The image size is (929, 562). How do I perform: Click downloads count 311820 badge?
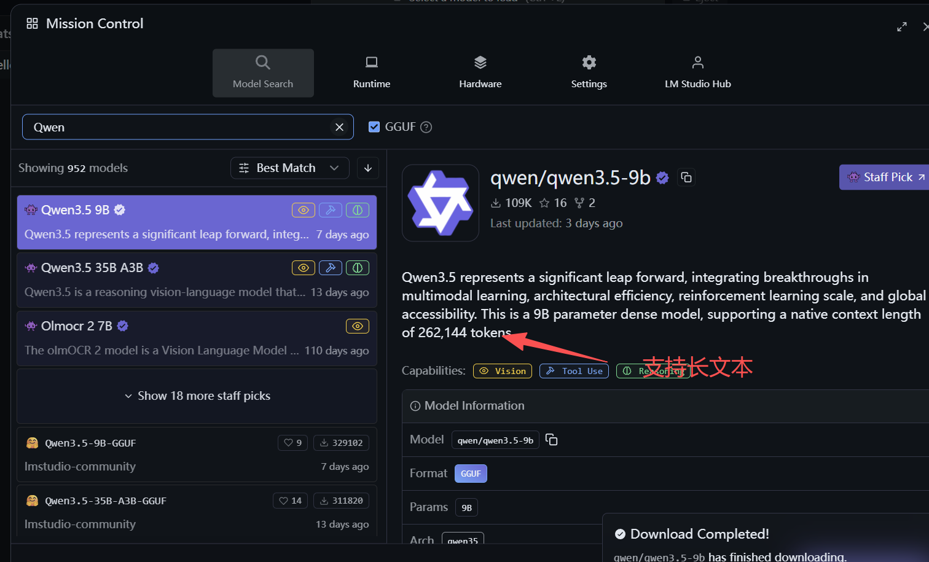click(x=341, y=501)
